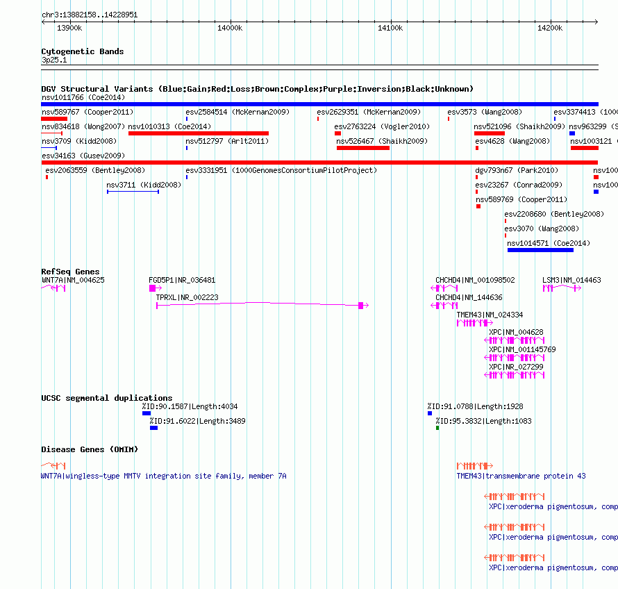This screenshot has height=589, width=618.
Task: Open variant nsv1014571 (Coe2014) label
Action: pos(549,243)
